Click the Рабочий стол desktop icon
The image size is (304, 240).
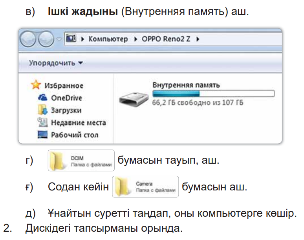[42, 135]
